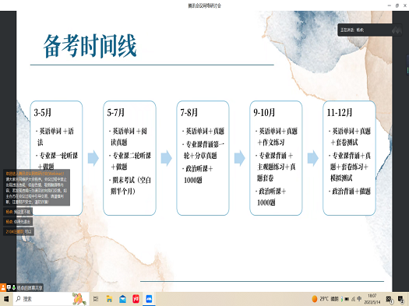
Task: Open the notification center with badge 2
Action: (400, 299)
